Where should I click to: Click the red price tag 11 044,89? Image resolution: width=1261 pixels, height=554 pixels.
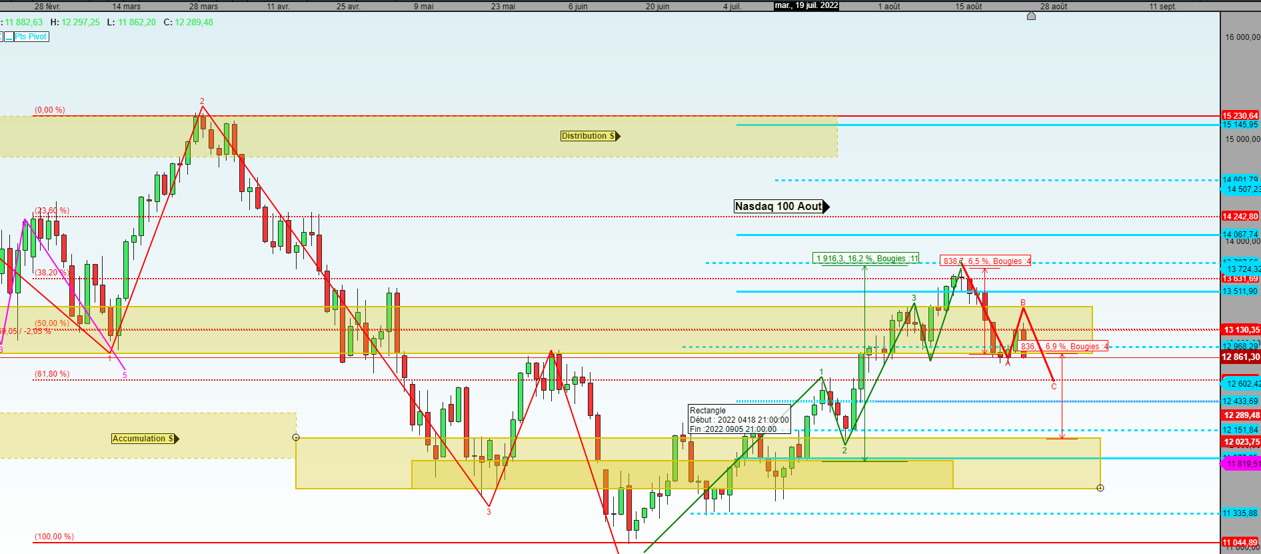pos(1240,543)
